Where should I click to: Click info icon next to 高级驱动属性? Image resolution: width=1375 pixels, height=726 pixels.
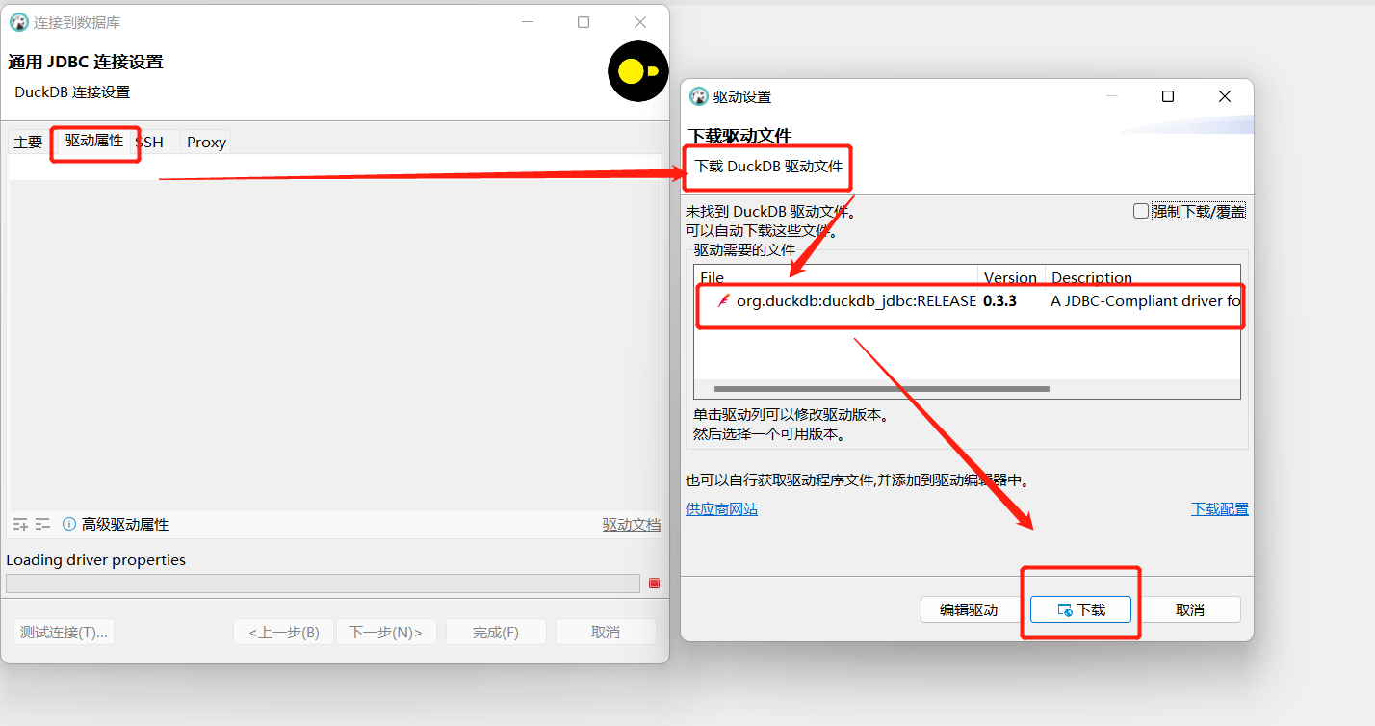(69, 524)
